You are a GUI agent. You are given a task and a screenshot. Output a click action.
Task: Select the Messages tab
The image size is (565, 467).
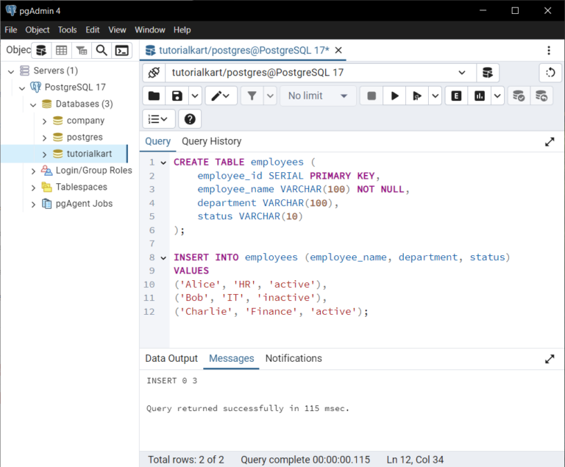pos(231,359)
